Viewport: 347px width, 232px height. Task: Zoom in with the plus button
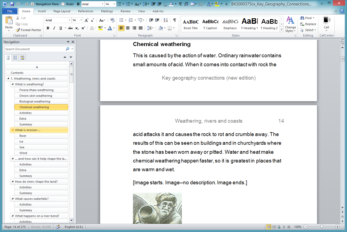(x=337, y=227)
